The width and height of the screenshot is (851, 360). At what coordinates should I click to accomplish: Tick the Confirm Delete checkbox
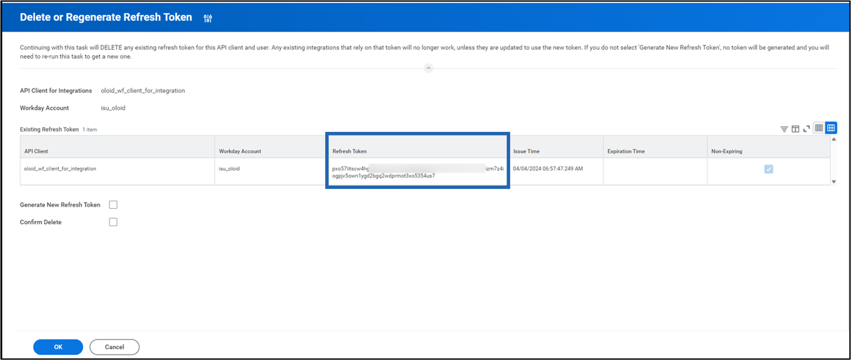(x=113, y=222)
